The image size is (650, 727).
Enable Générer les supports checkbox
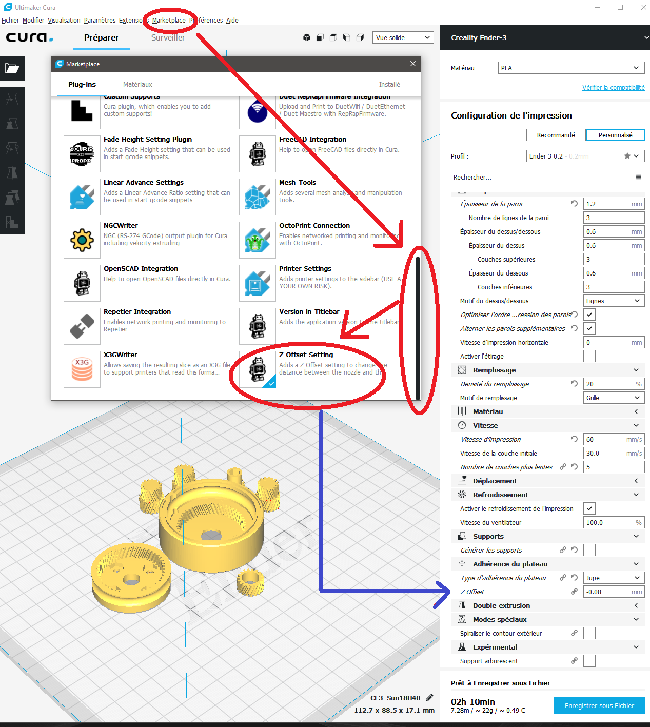(589, 550)
